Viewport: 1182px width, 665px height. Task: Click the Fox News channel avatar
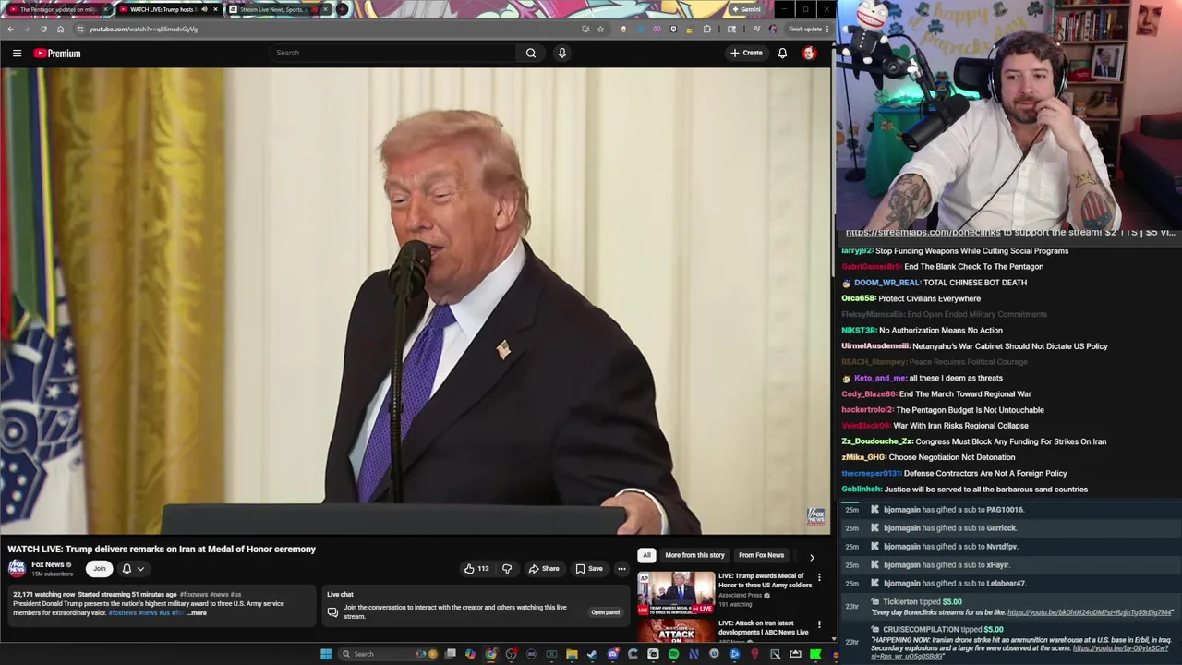point(17,568)
